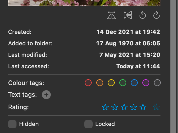Enable the Hidden checkbox
The height and width of the screenshot is (133, 178).
(12, 124)
